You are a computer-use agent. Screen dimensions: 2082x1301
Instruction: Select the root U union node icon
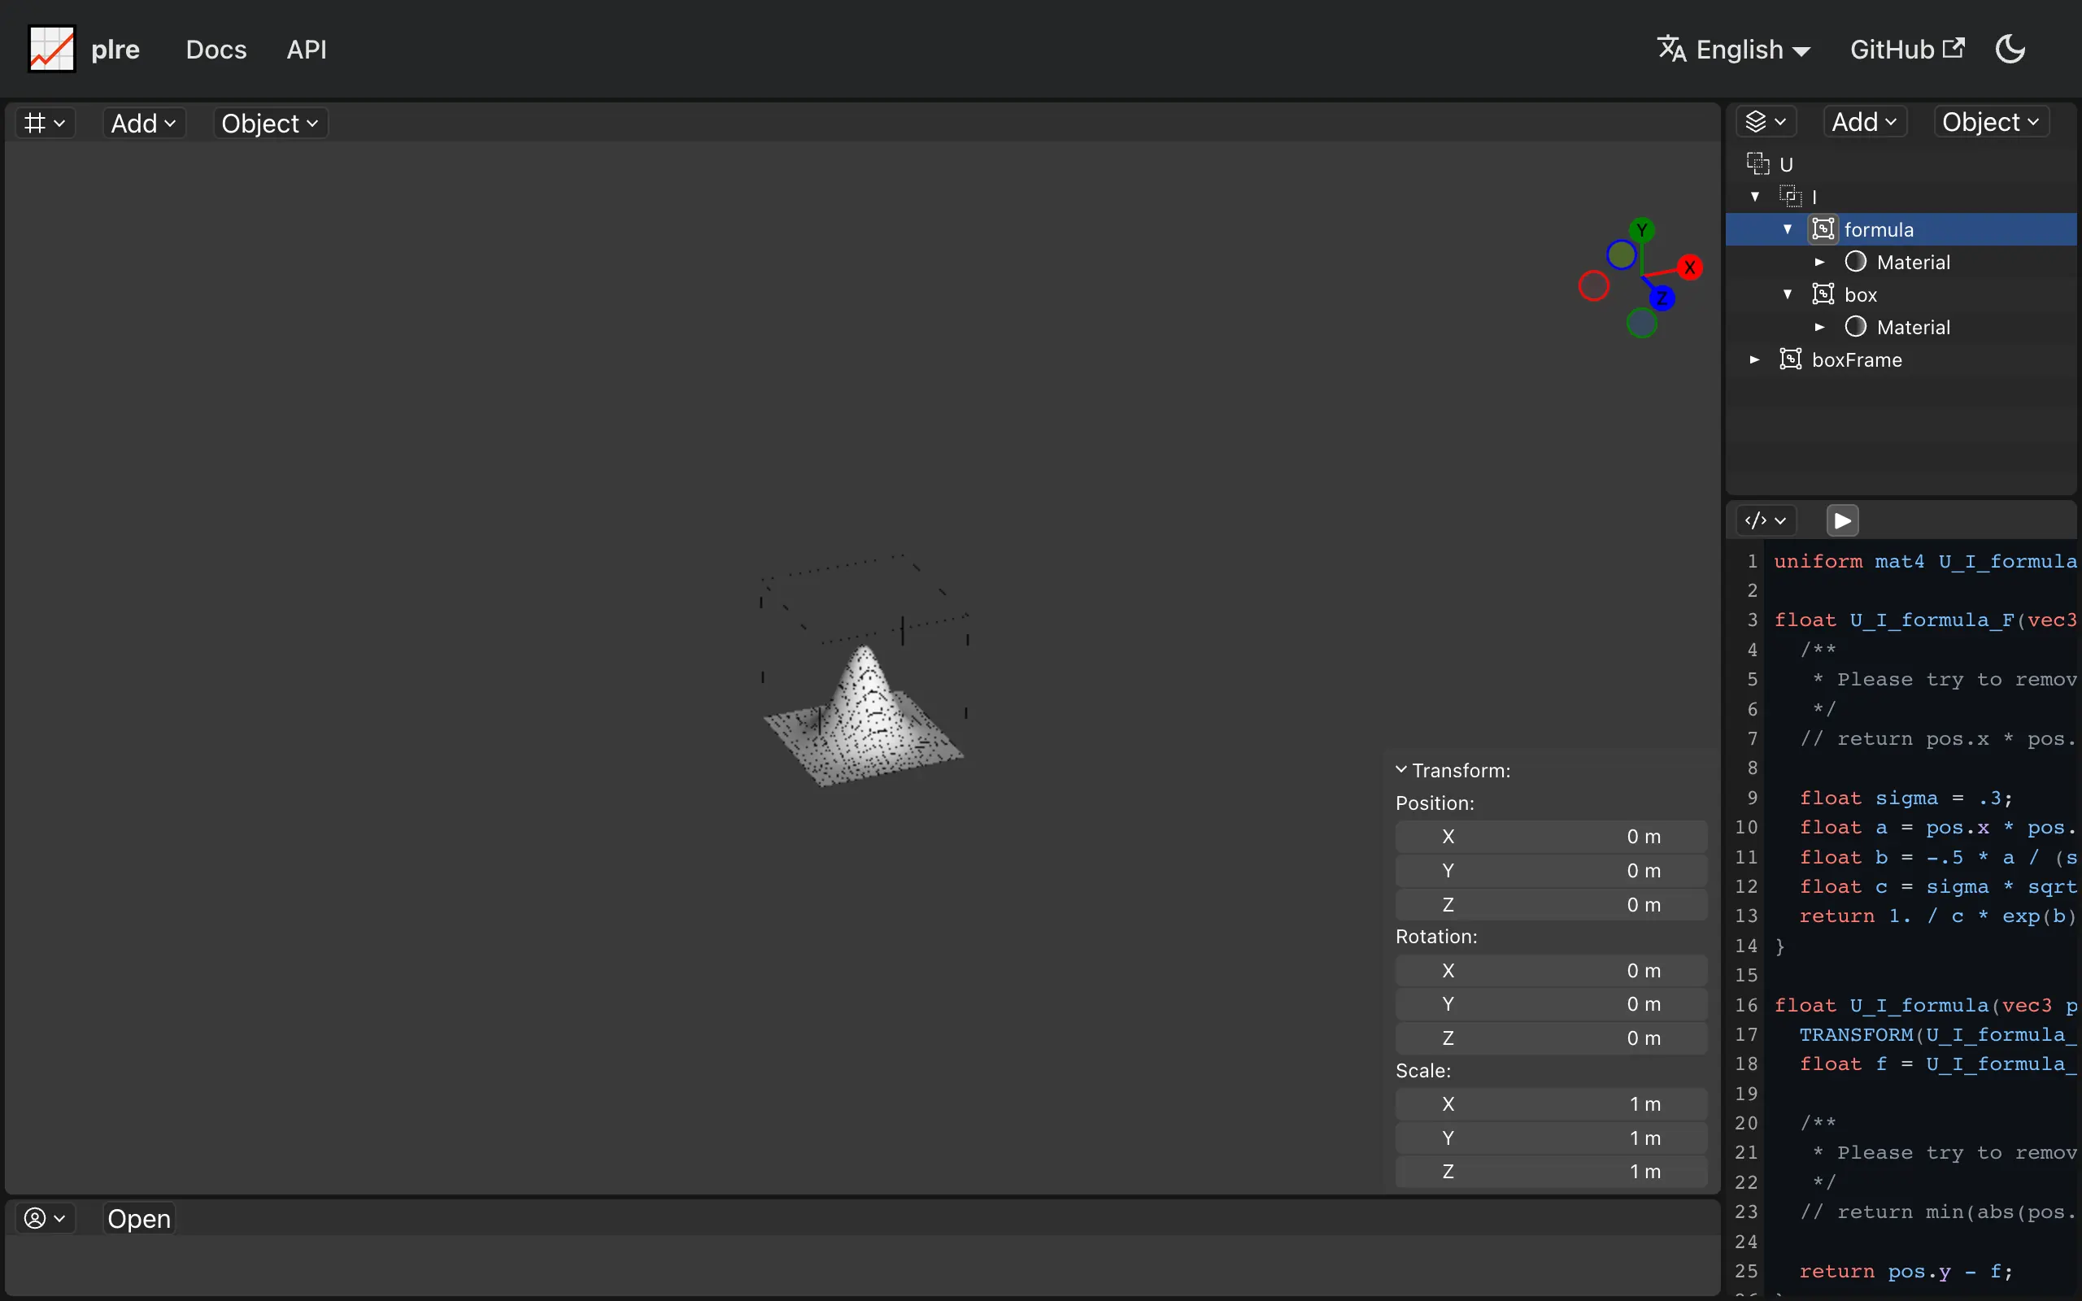(x=1758, y=163)
